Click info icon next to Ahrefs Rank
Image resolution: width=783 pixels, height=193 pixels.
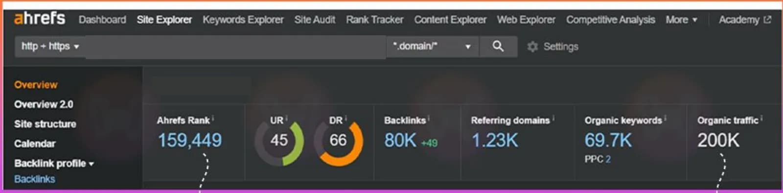pos(213,118)
